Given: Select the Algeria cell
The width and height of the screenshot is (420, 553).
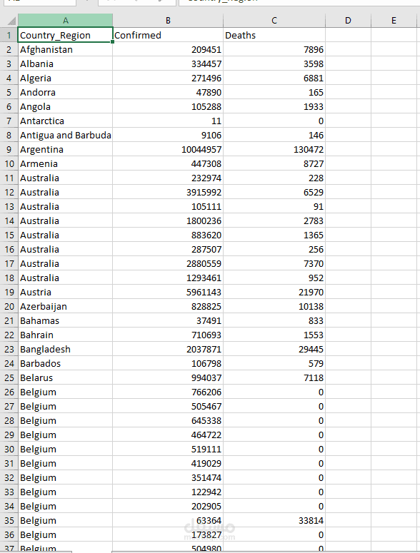Looking at the screenshot, I should pos(65,78).
